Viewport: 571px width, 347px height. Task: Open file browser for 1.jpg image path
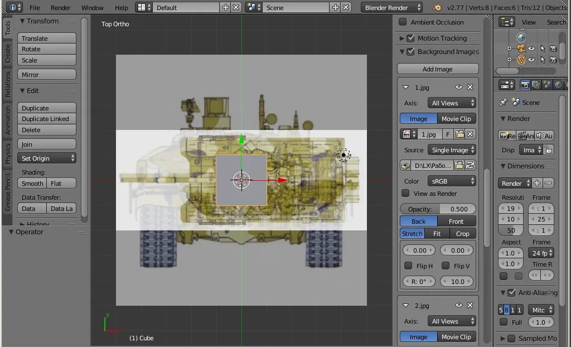coord(459,166)
